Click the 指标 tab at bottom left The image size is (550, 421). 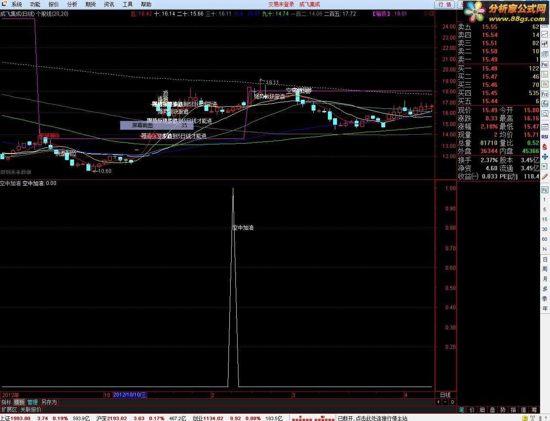pos(6,402)
